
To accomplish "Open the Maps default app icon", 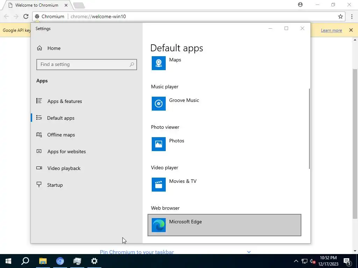I will click(x=158, y=63).
